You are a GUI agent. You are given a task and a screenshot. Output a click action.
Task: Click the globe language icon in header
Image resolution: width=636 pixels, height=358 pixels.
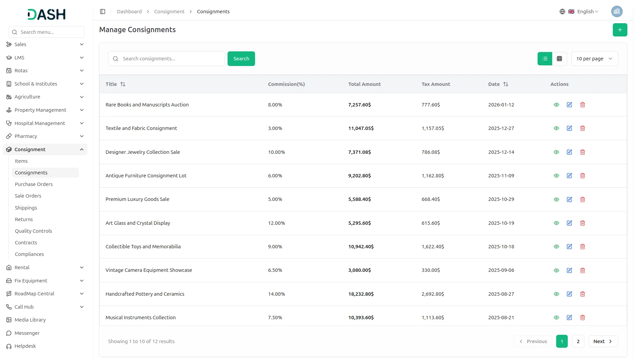tap(562, 11)
